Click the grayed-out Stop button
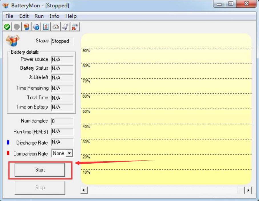 coord(40,188)
